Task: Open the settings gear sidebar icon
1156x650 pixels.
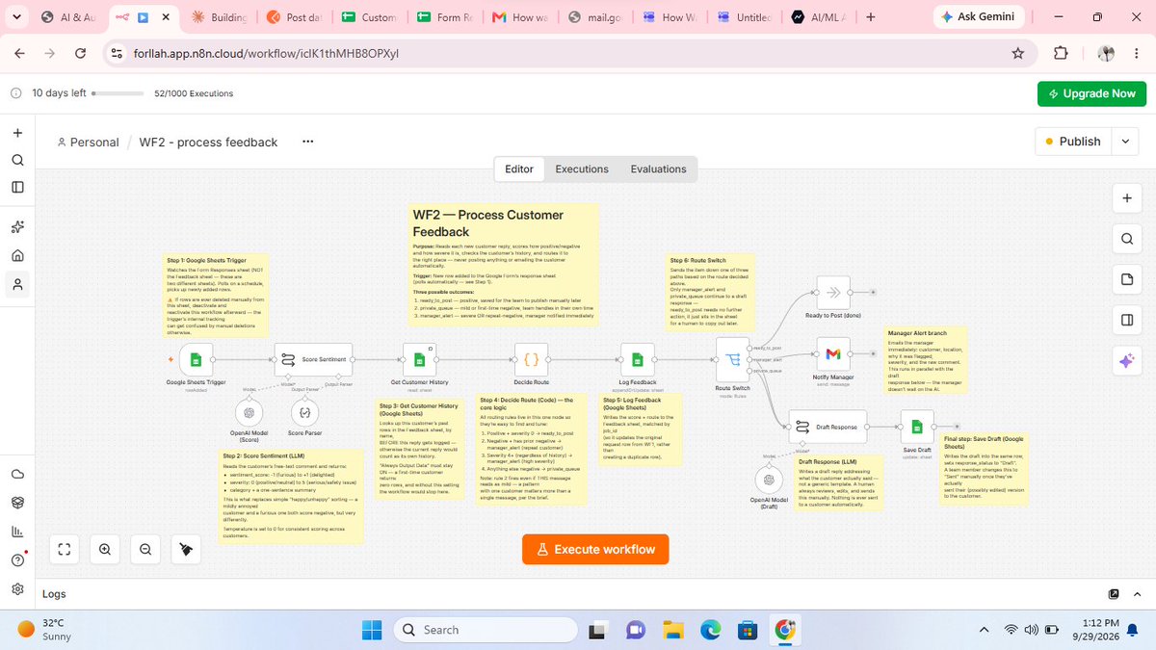Action: [17, 588]
